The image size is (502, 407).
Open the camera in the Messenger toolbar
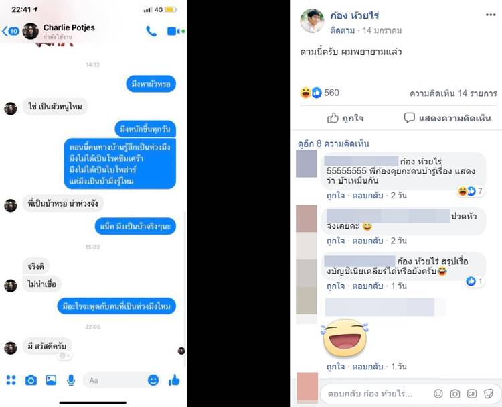(x=31, y=380)
